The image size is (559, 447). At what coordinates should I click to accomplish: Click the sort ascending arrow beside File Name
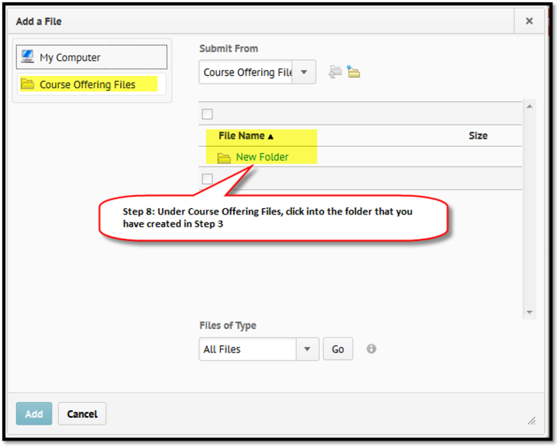point(271,136)
